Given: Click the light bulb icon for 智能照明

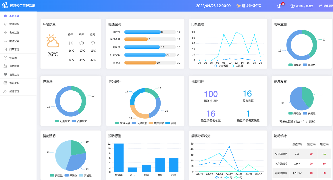Looking at the screenshot, I should [5, 24].
